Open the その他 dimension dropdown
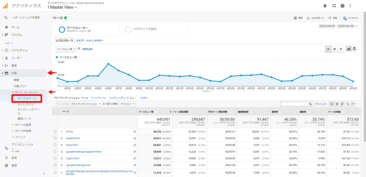This screenshot has height=177, width=366. (144, 98)
